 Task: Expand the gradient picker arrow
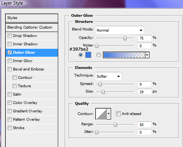[x=147, y=55]
